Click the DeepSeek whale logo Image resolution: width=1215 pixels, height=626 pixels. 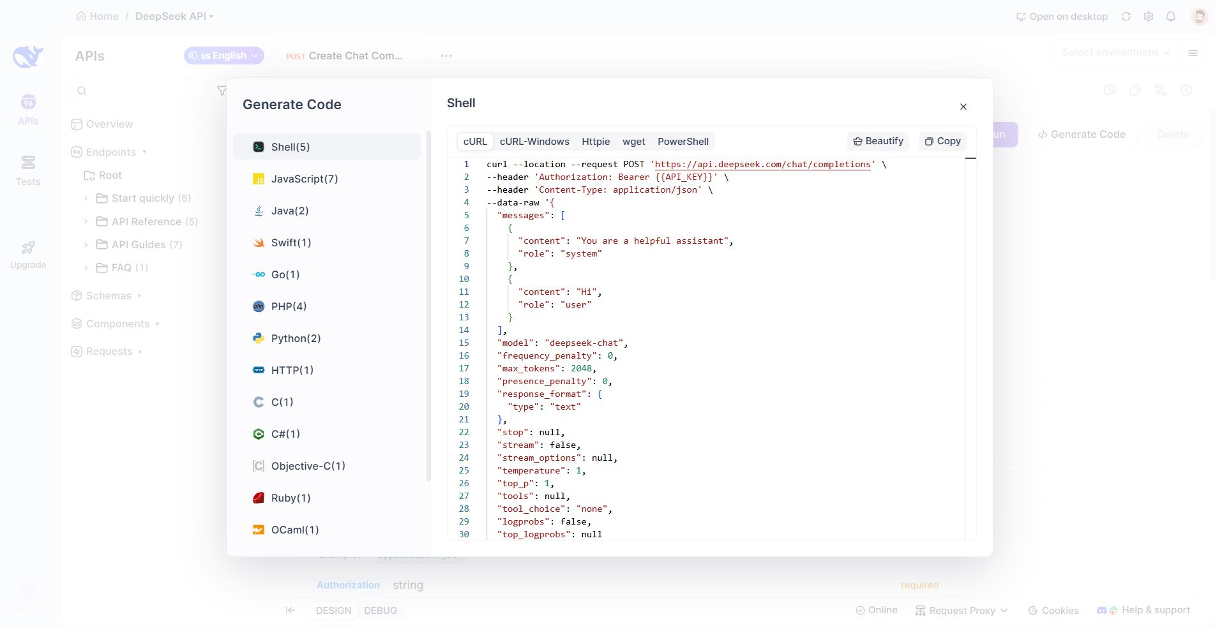(x=28, y=56)
